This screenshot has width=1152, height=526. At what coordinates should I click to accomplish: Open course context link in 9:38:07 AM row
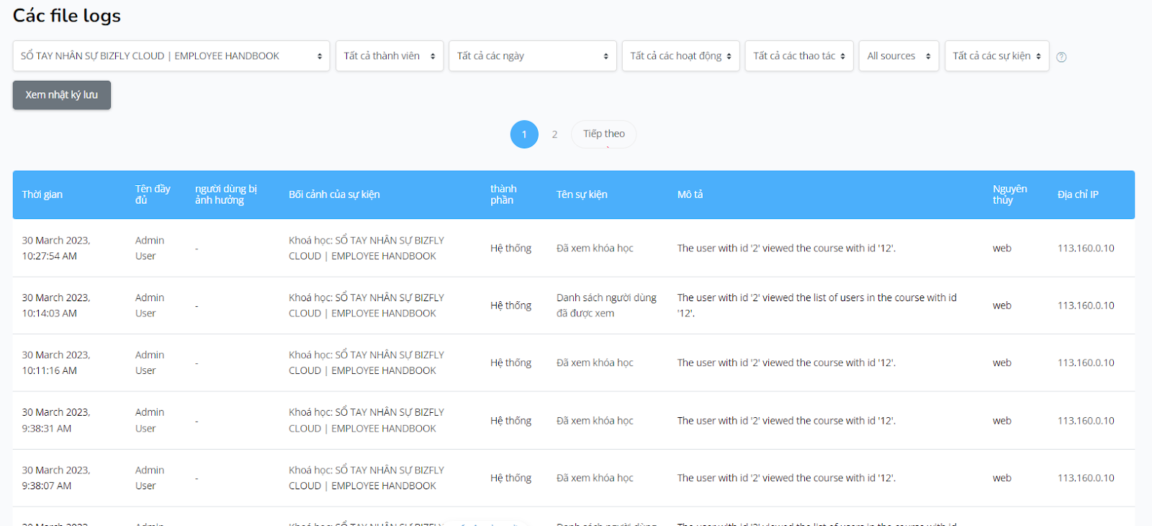point(366,478)
